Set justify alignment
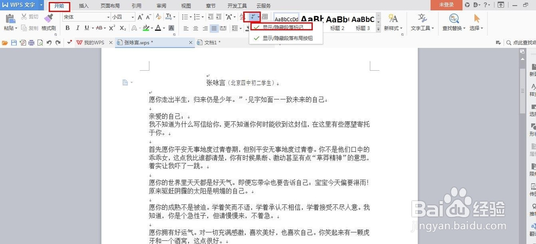Screen dimensions: 536x244 [x=214, y=28]
